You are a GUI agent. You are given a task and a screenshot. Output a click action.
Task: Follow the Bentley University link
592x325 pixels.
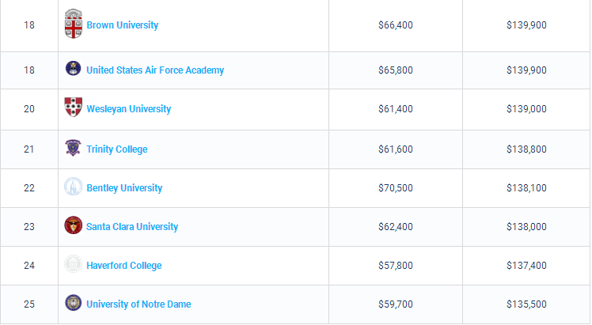(x=124, y=188)
